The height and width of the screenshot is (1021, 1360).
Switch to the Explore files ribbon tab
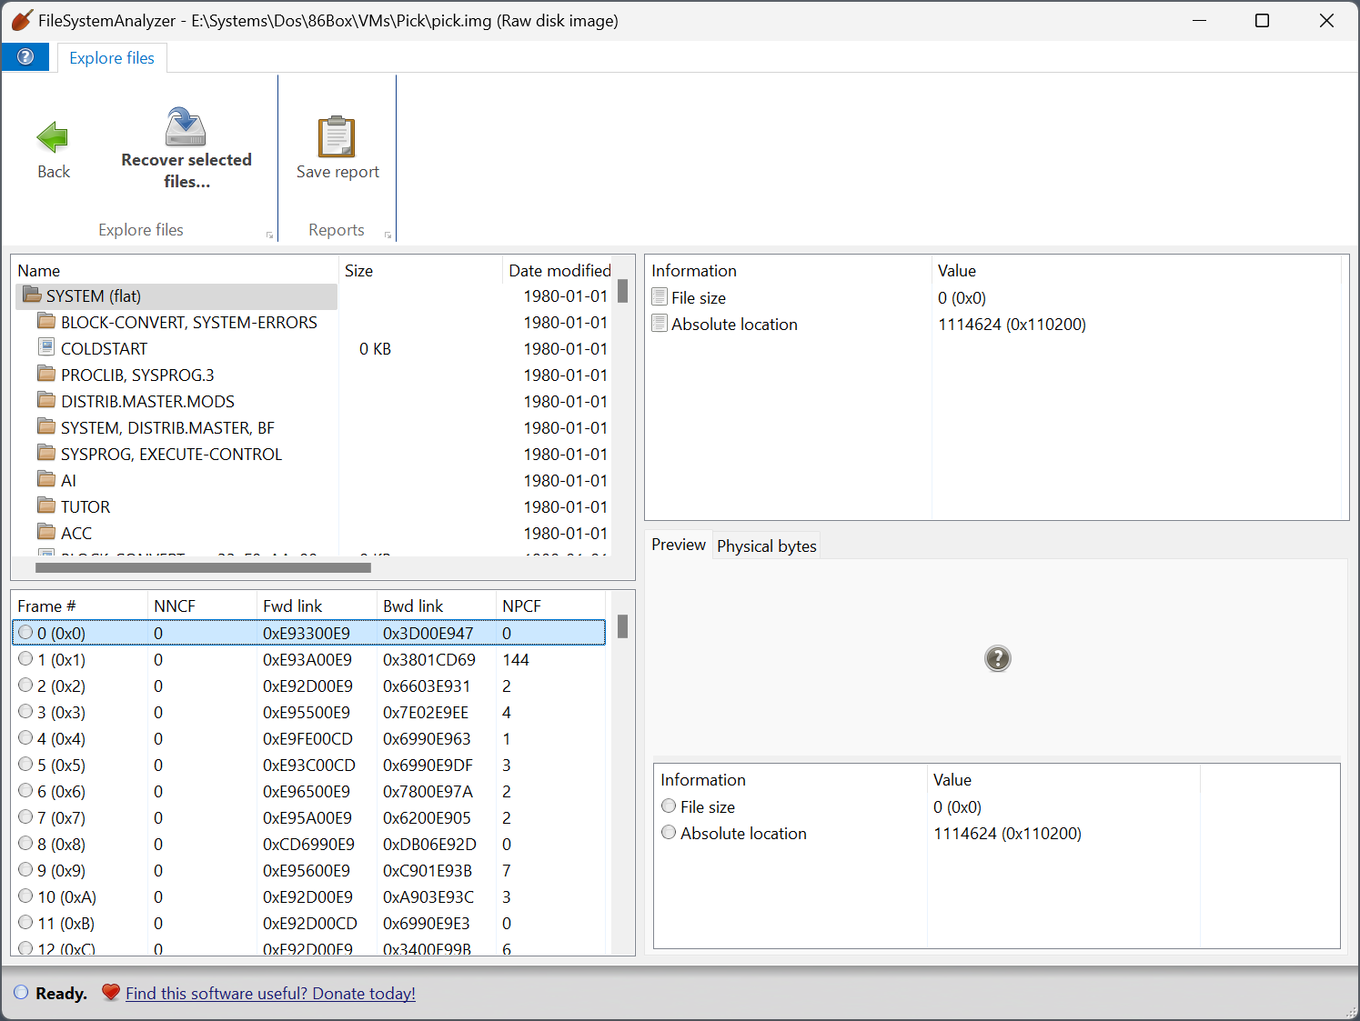tap(112, 57)
